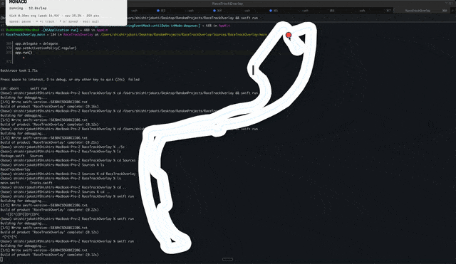This screenshot has width=456, height=264.
Task: Click the 'RaceTrackOverlay_main + 184' backtrace line
Action: click(x=136, y=35)
